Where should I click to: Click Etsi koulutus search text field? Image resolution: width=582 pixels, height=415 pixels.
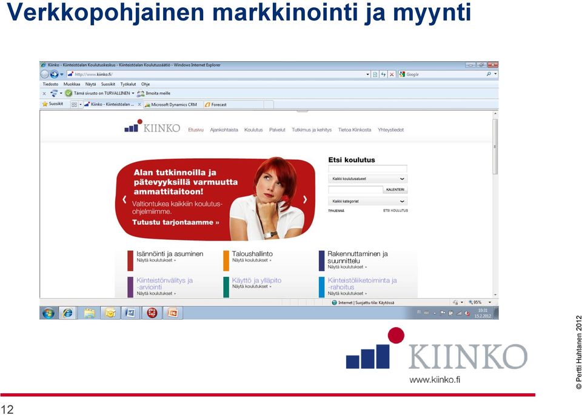point(367,169)
